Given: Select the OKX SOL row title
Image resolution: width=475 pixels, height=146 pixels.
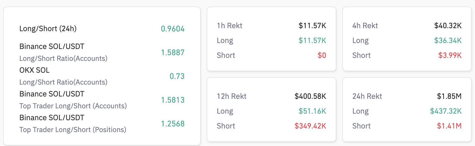Looking at the screenshot, I should (34, 70).
